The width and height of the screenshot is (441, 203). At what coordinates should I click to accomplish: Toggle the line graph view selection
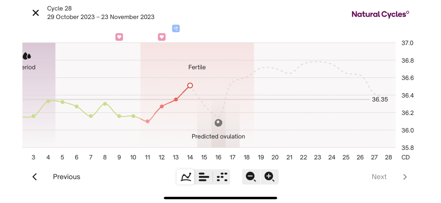pyautogui.click(x=185, y=177)
